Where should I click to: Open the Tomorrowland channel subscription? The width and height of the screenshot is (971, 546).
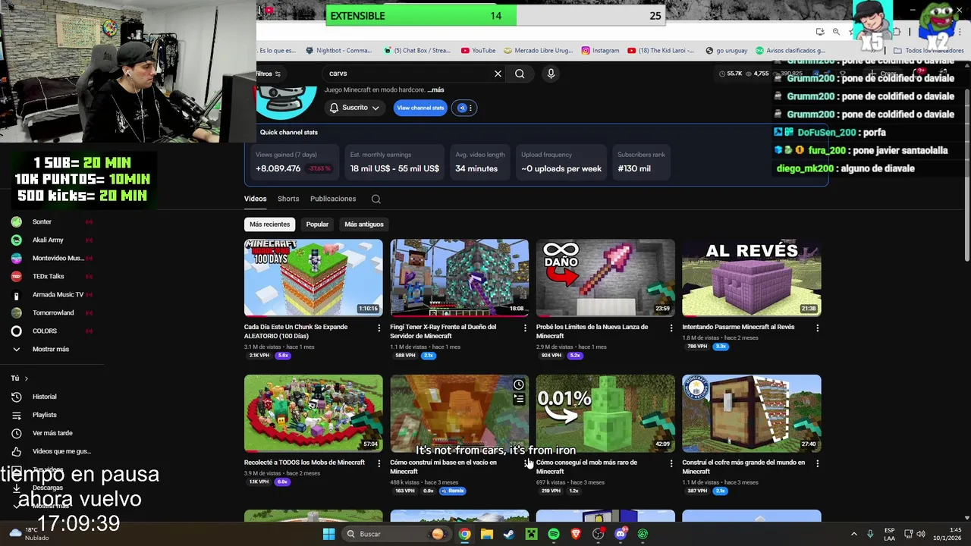[x=52, y=312]
